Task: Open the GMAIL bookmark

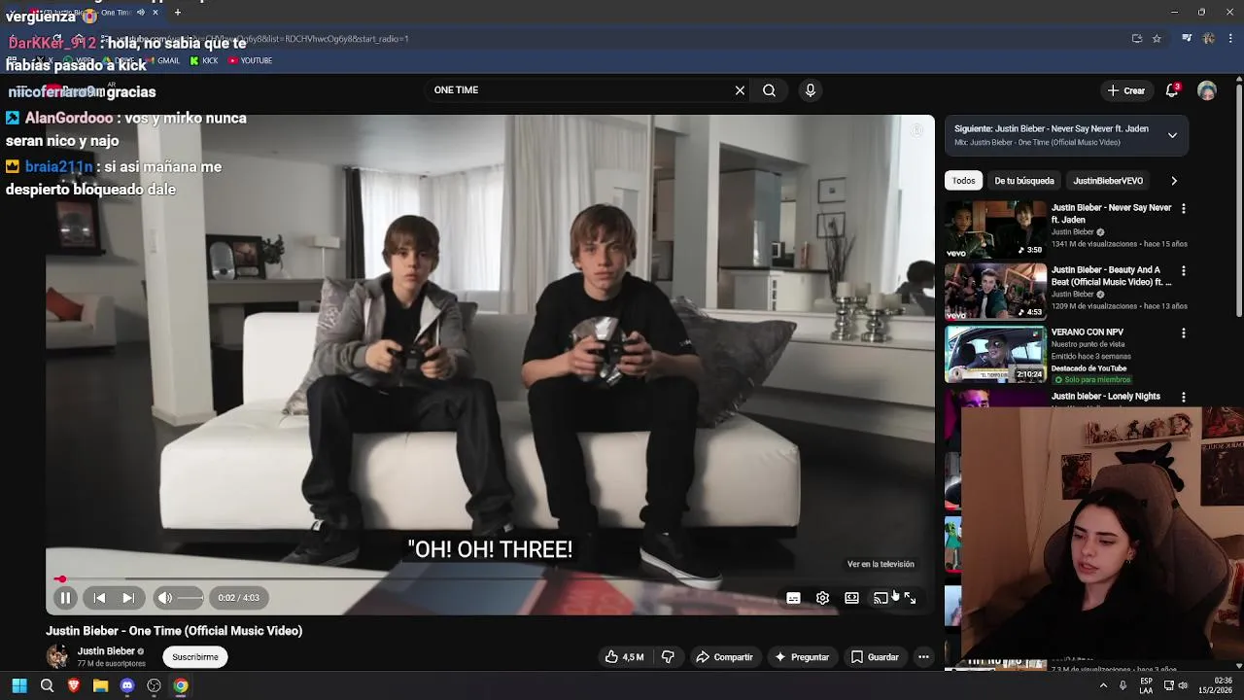Action: coord(161,60)
